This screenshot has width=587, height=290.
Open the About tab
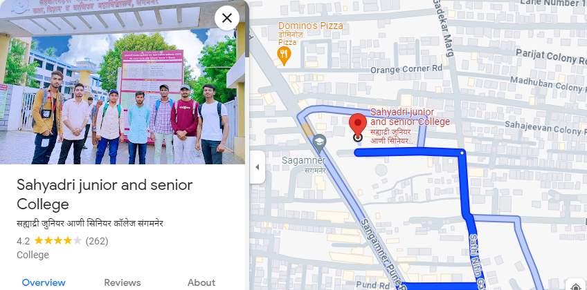tap(201, 282)
